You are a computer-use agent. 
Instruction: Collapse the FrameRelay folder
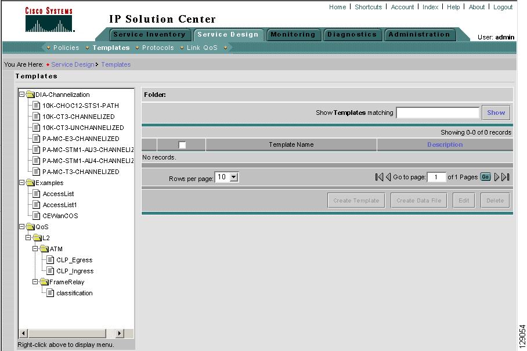click(x=35, y=282)
